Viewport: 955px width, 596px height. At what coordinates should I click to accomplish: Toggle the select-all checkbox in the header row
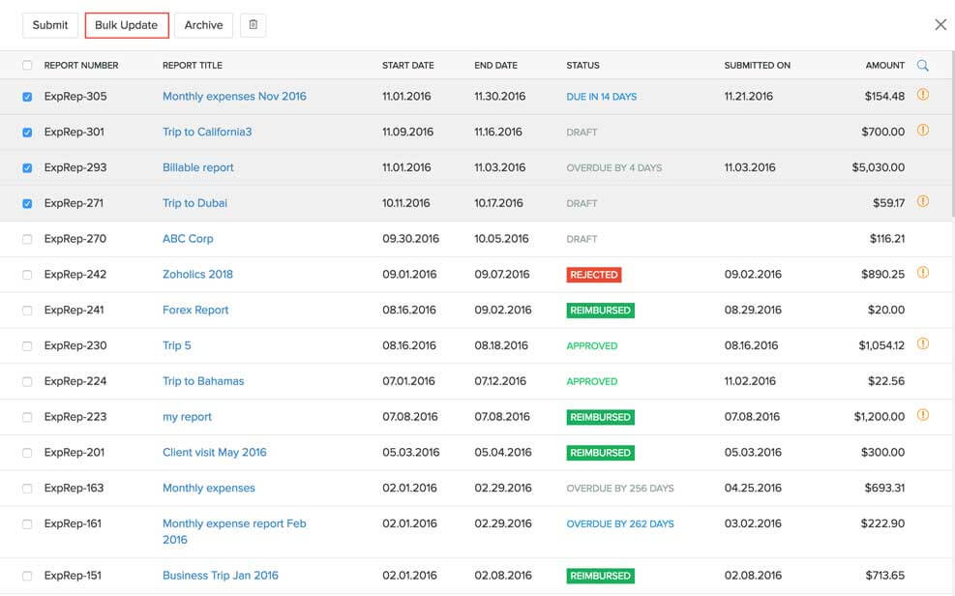(26, 65)
